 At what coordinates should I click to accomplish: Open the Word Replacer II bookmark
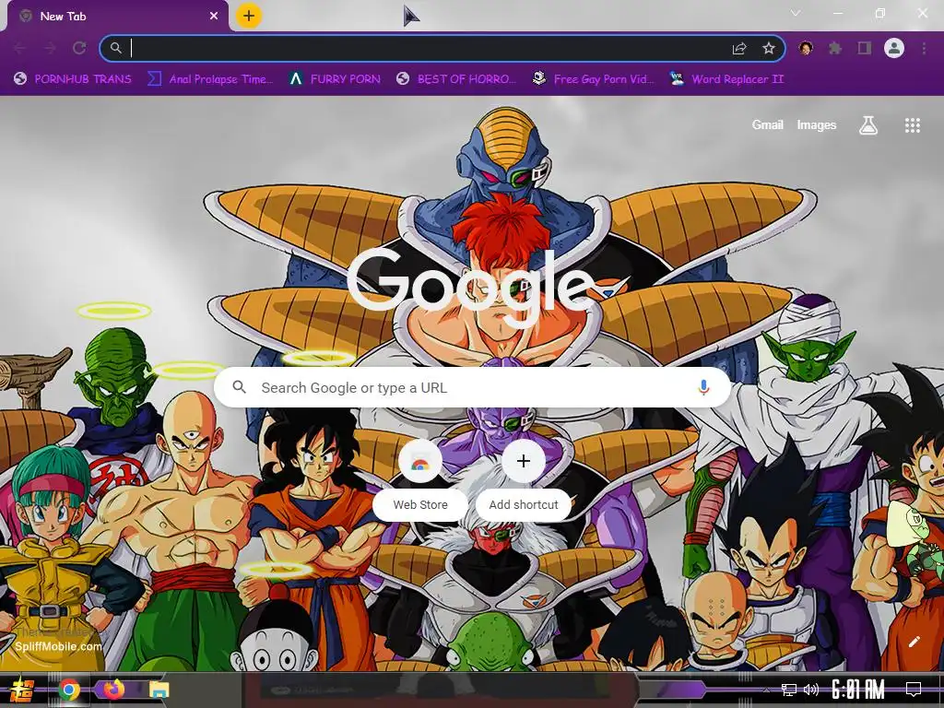tap(726, 79)
